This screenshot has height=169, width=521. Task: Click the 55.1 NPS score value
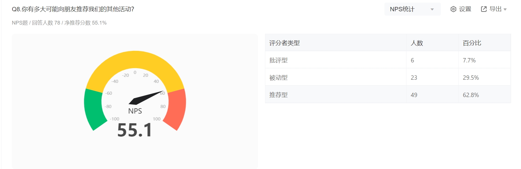135,130
